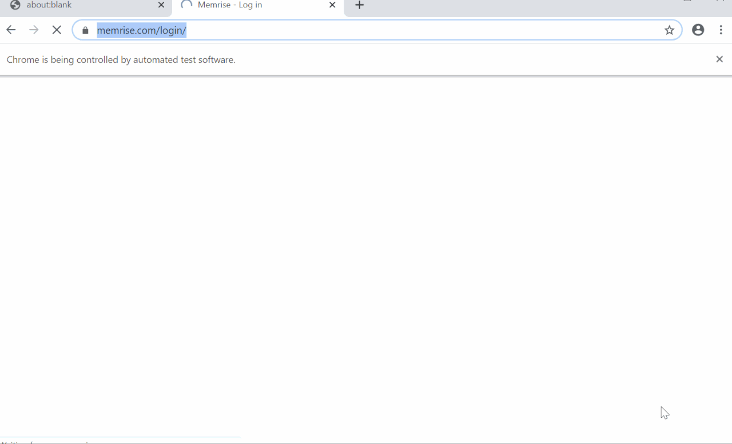Select the Memrise - Log in tab
The height and width of the screenshot is (444, 732).
pos(258,6)
